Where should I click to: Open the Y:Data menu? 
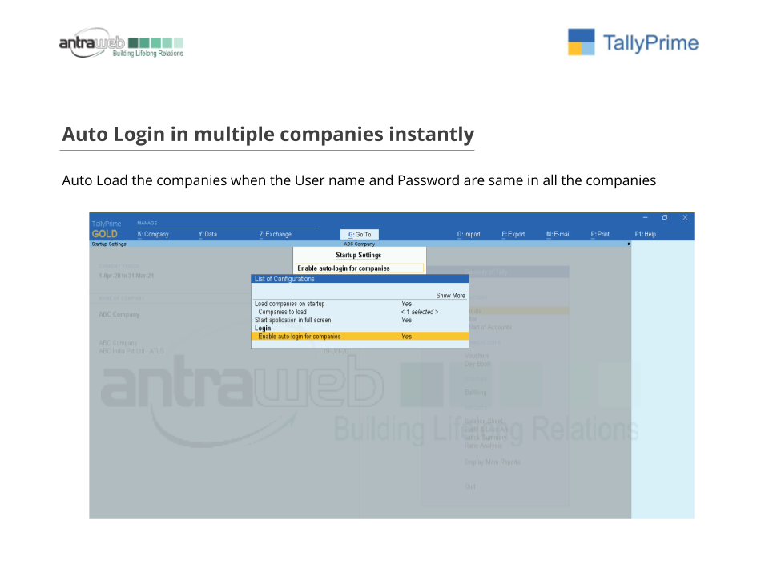tap(207, 234)
